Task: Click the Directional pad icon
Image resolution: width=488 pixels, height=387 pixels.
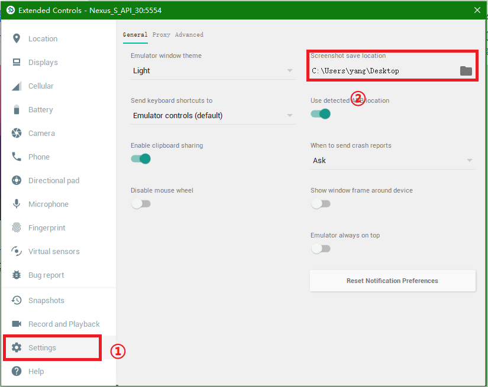Action: (17, 180)
